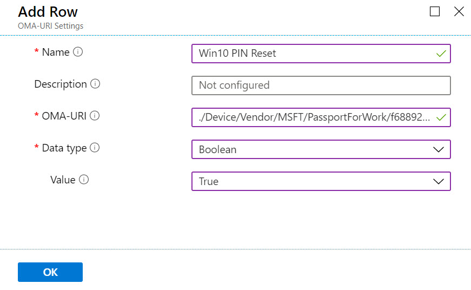
Task: Expand the Boolean dropdown chevron arrow
Action: [439, 149]
